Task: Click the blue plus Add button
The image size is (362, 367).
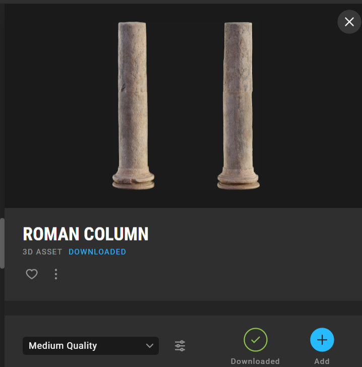Action: (322, 340)
